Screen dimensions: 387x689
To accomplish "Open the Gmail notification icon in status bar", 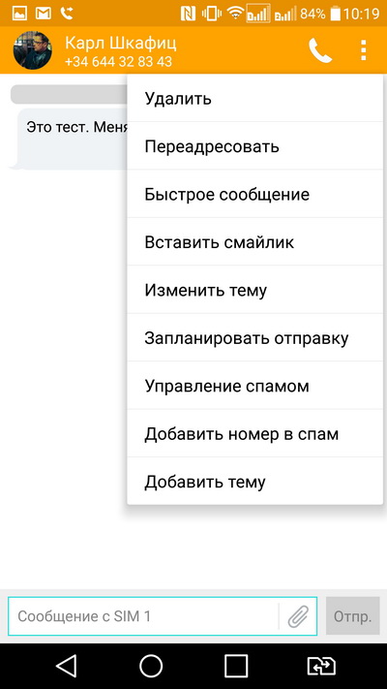I will pos(44,14).
